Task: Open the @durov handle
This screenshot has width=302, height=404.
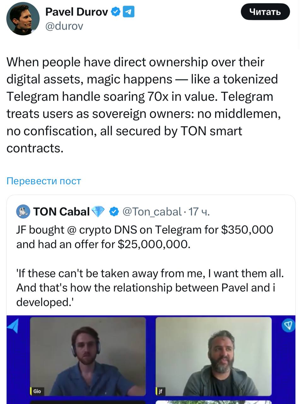Action: pos(64,26)
